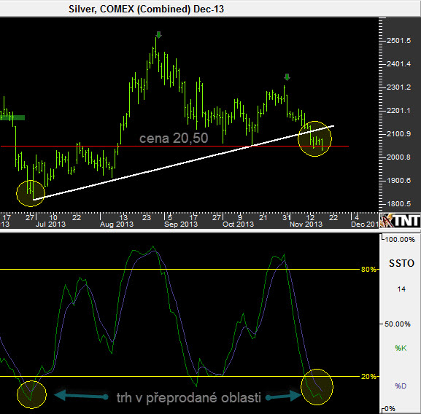Click the 20% oversold level label

[368, 376]
